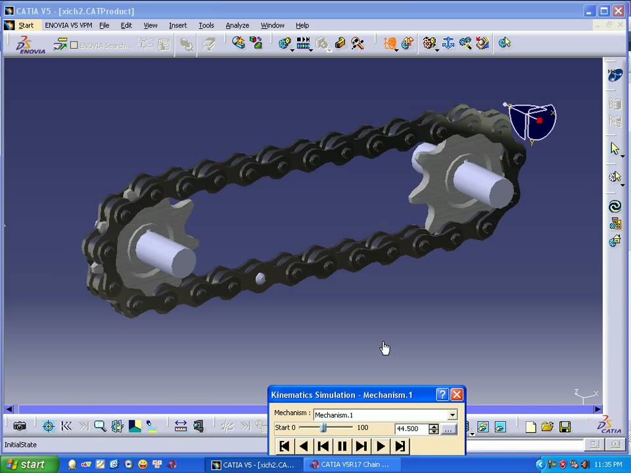Click the normal view icon in bottom toolbar
The image size is (631, 473).
click(x=117, y=426)
